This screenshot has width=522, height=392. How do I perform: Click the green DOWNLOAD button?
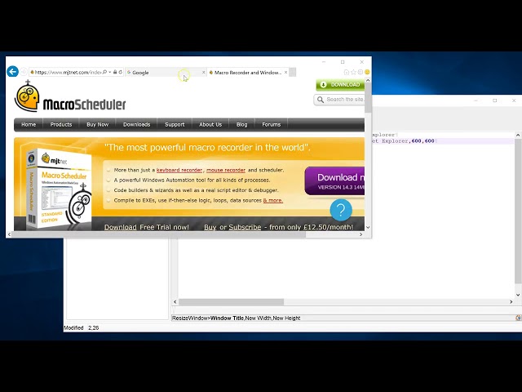(x=340, y=85)
